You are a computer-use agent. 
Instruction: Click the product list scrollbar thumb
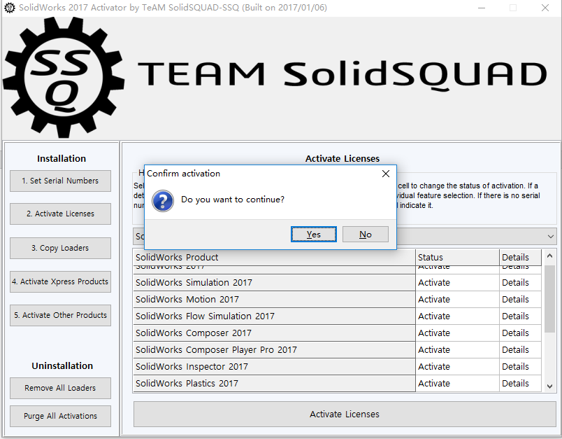[549, 299]
